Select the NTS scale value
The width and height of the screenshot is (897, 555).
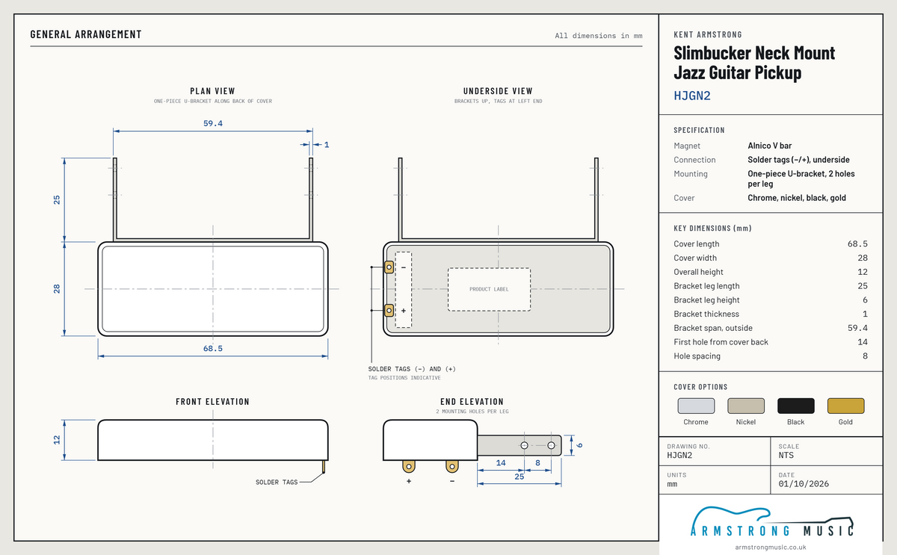click(786, 454)
